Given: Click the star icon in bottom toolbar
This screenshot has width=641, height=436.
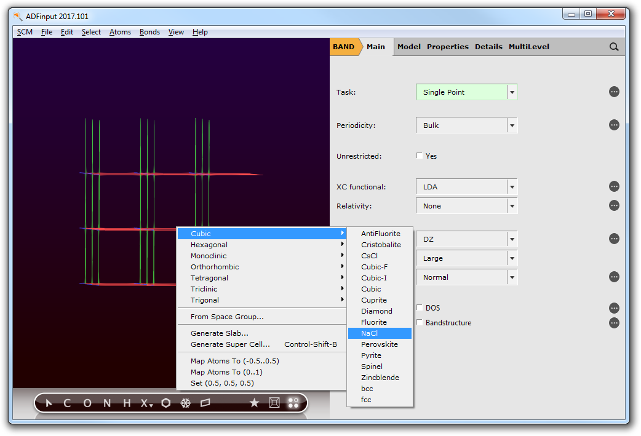Looking at the screenshot, I should (254, 403).
